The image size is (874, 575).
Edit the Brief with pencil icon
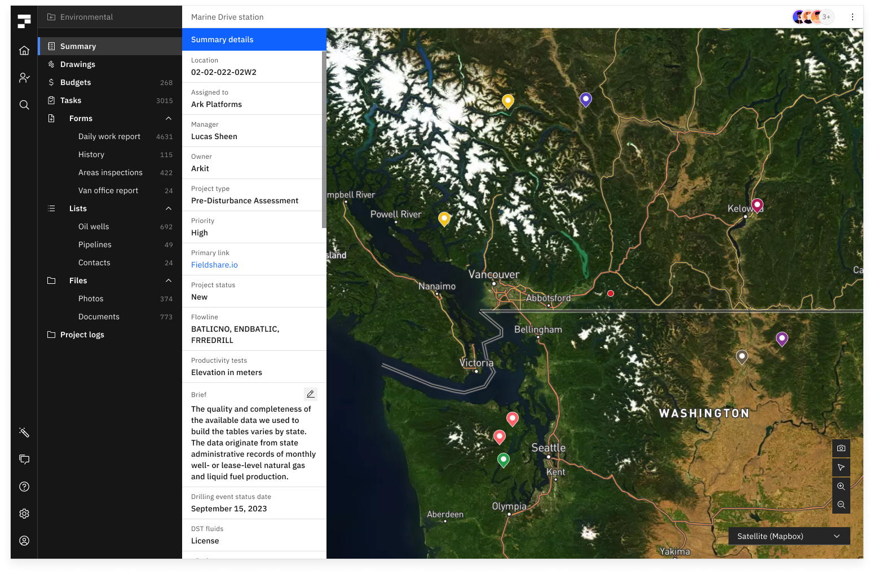pos(310,394)
